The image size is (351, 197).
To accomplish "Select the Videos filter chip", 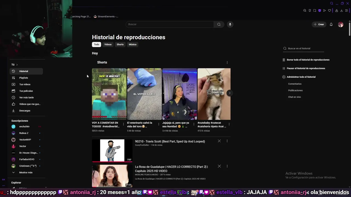I will 108,44.
